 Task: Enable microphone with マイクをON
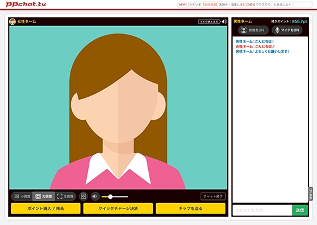[x=287, y=30]
